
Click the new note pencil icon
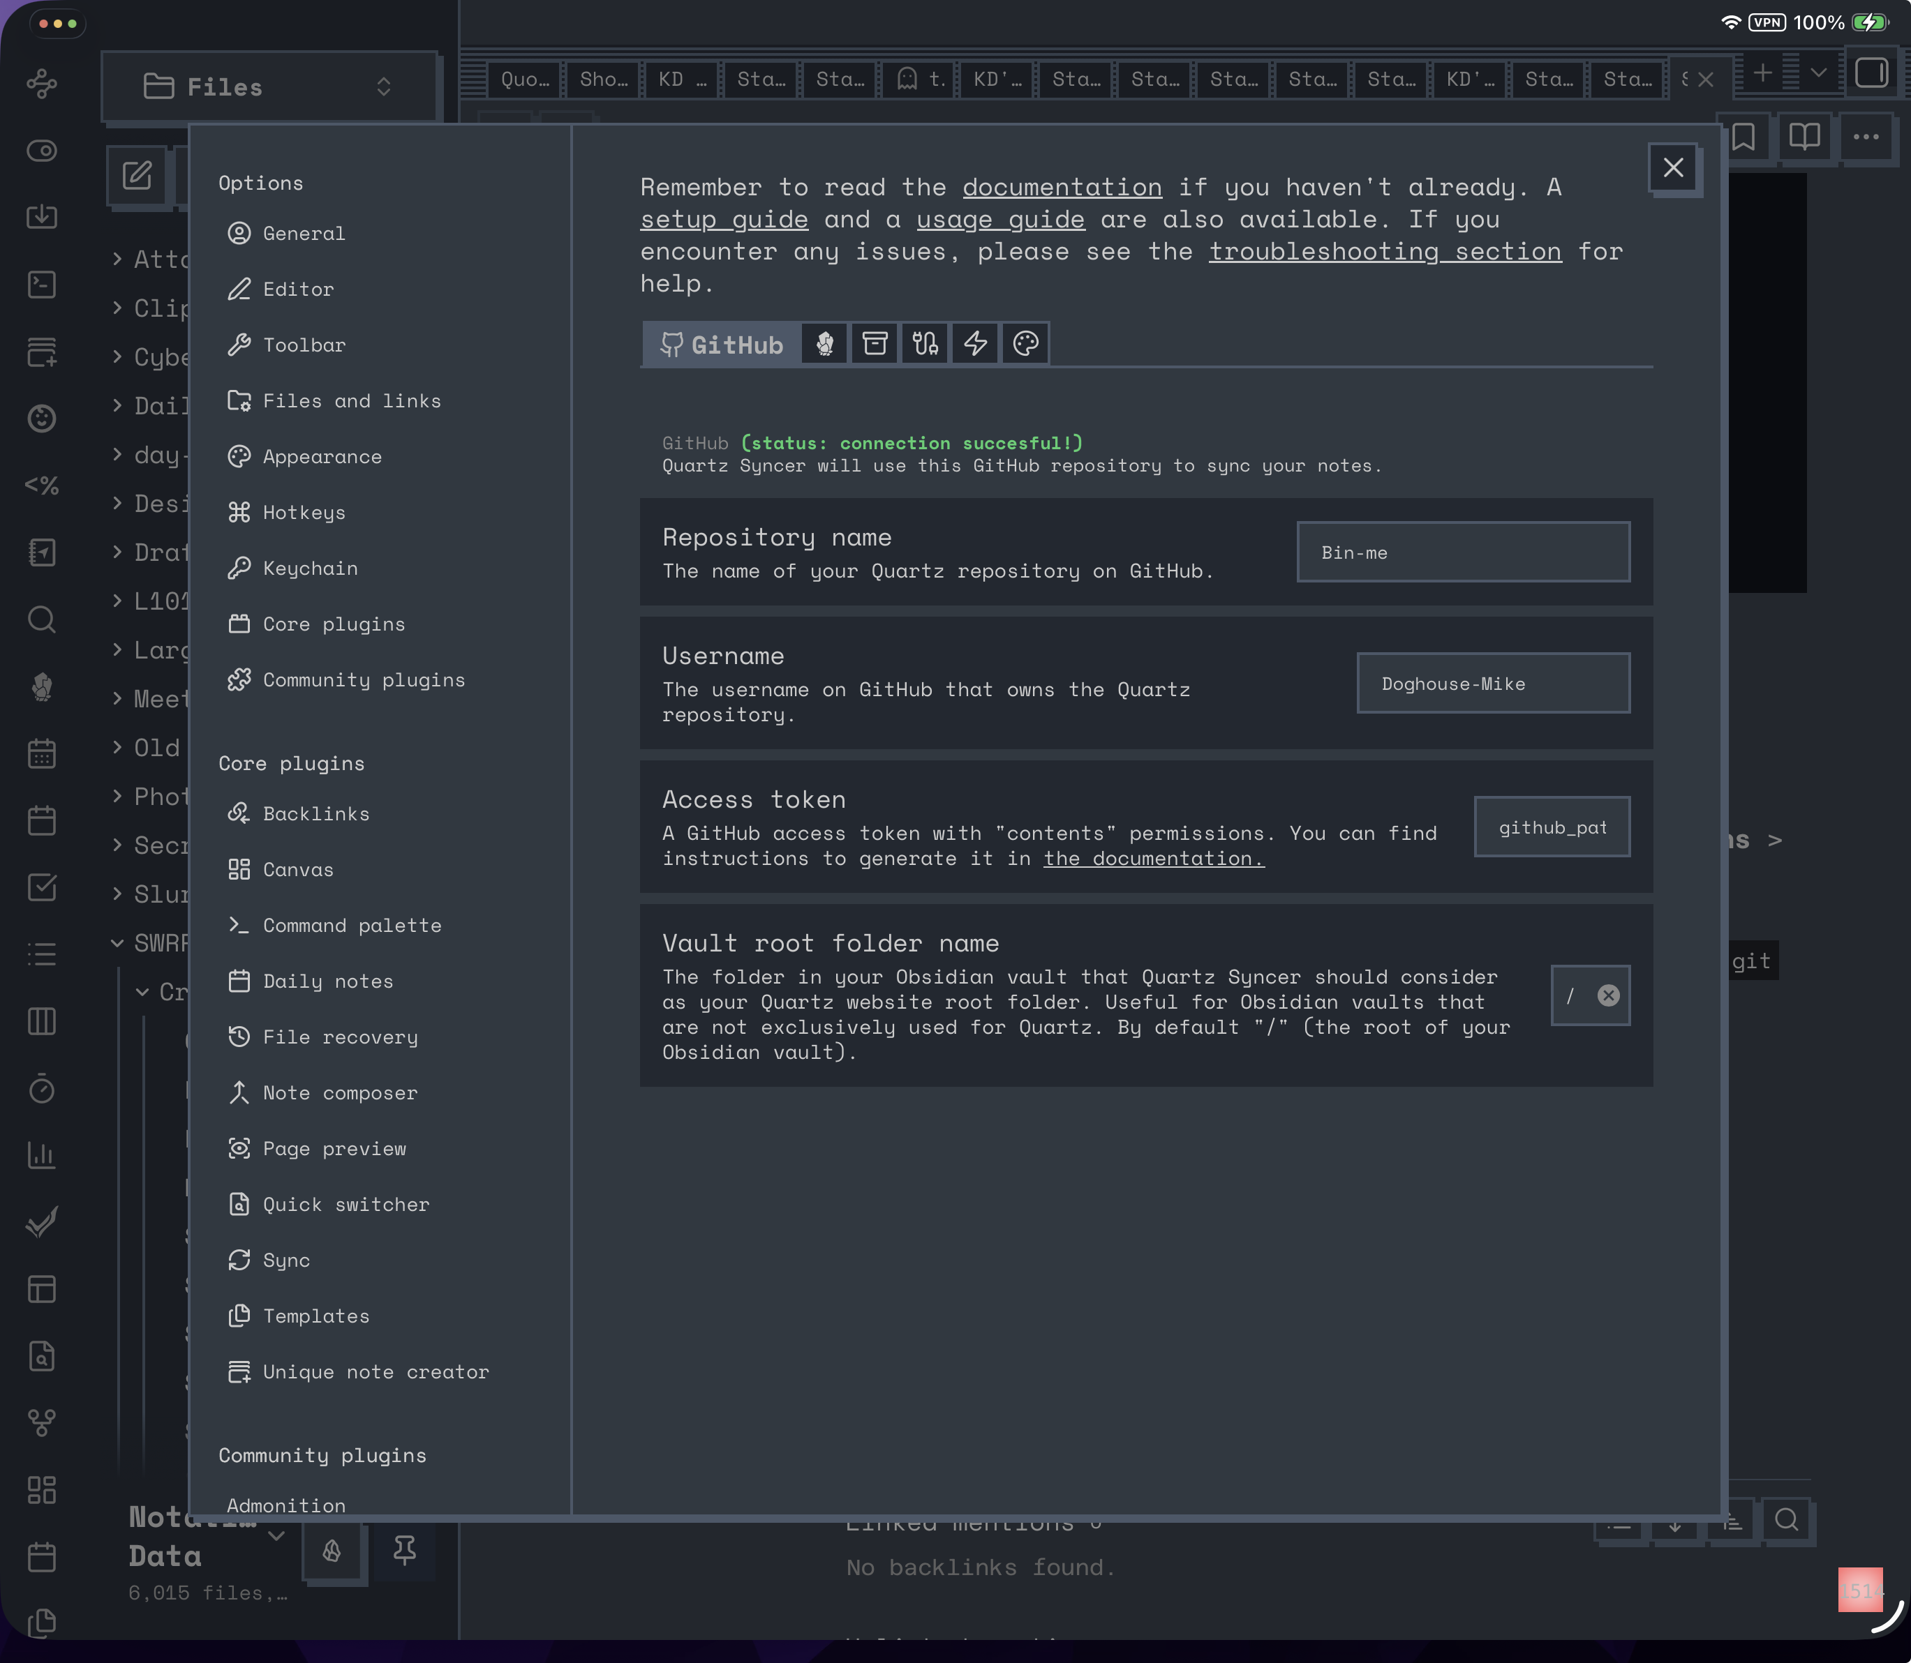[137, 174]
